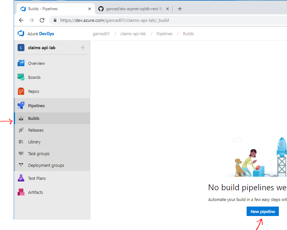Viewport: 287px width, 230px height.
Task: Click the Task groups icon
Action: point(21,153)
